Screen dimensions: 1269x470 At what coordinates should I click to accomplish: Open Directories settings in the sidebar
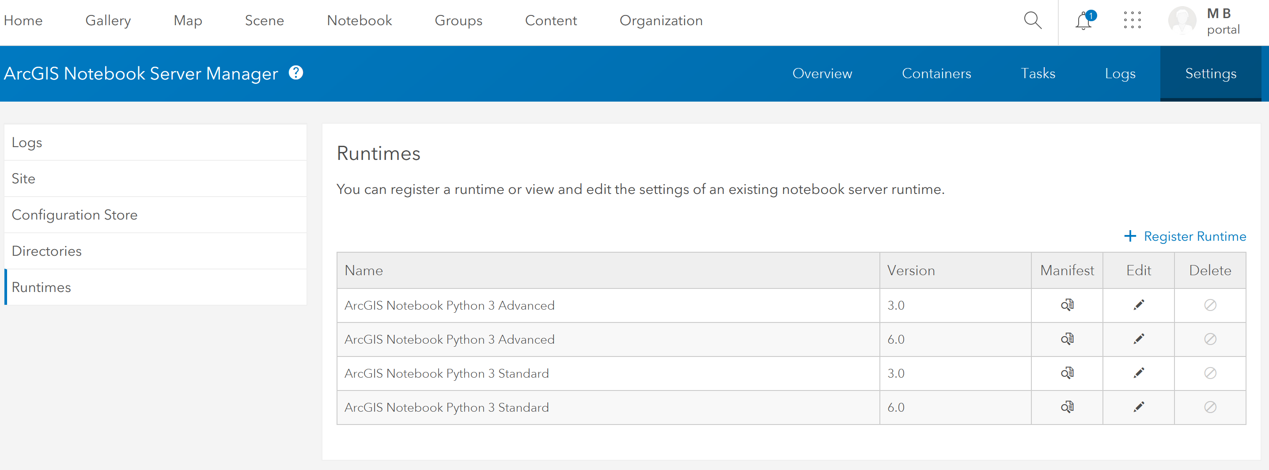pyautogui.click(x=47, y=251)
